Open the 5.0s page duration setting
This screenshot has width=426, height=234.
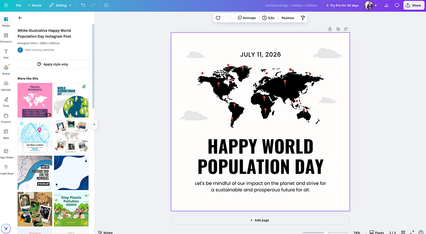(268, 18)
